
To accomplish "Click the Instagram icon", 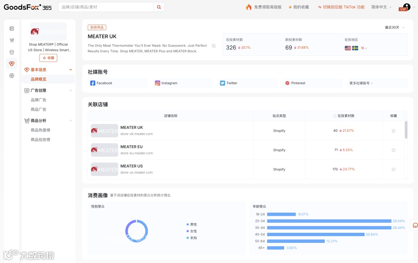I will [158, 83].
